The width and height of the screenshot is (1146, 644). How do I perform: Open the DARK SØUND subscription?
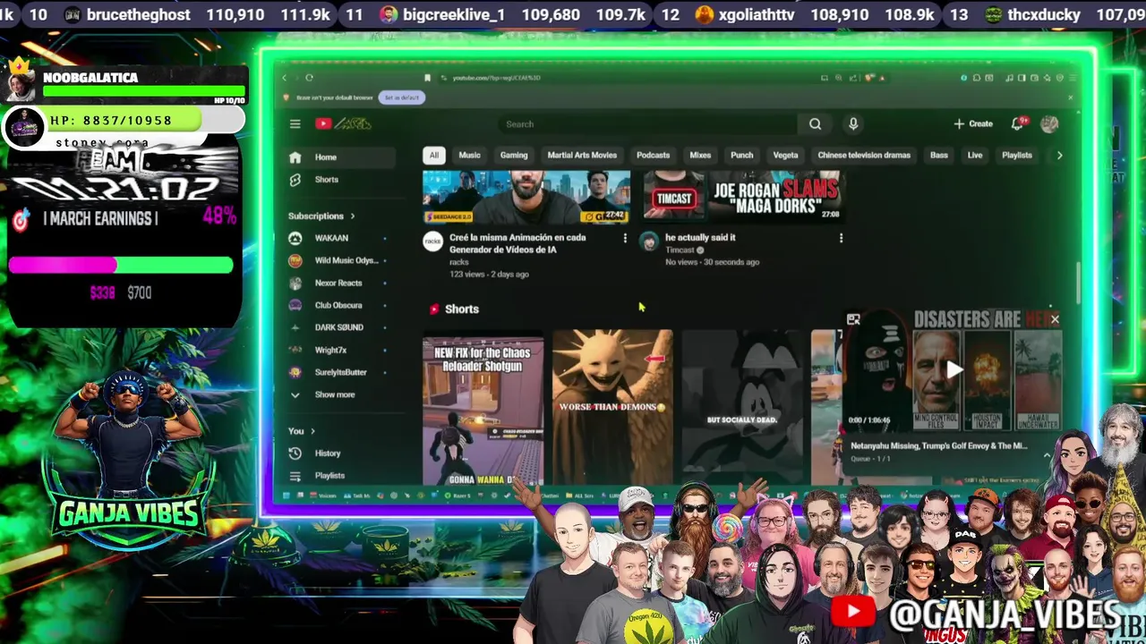[x=339, y=327]
